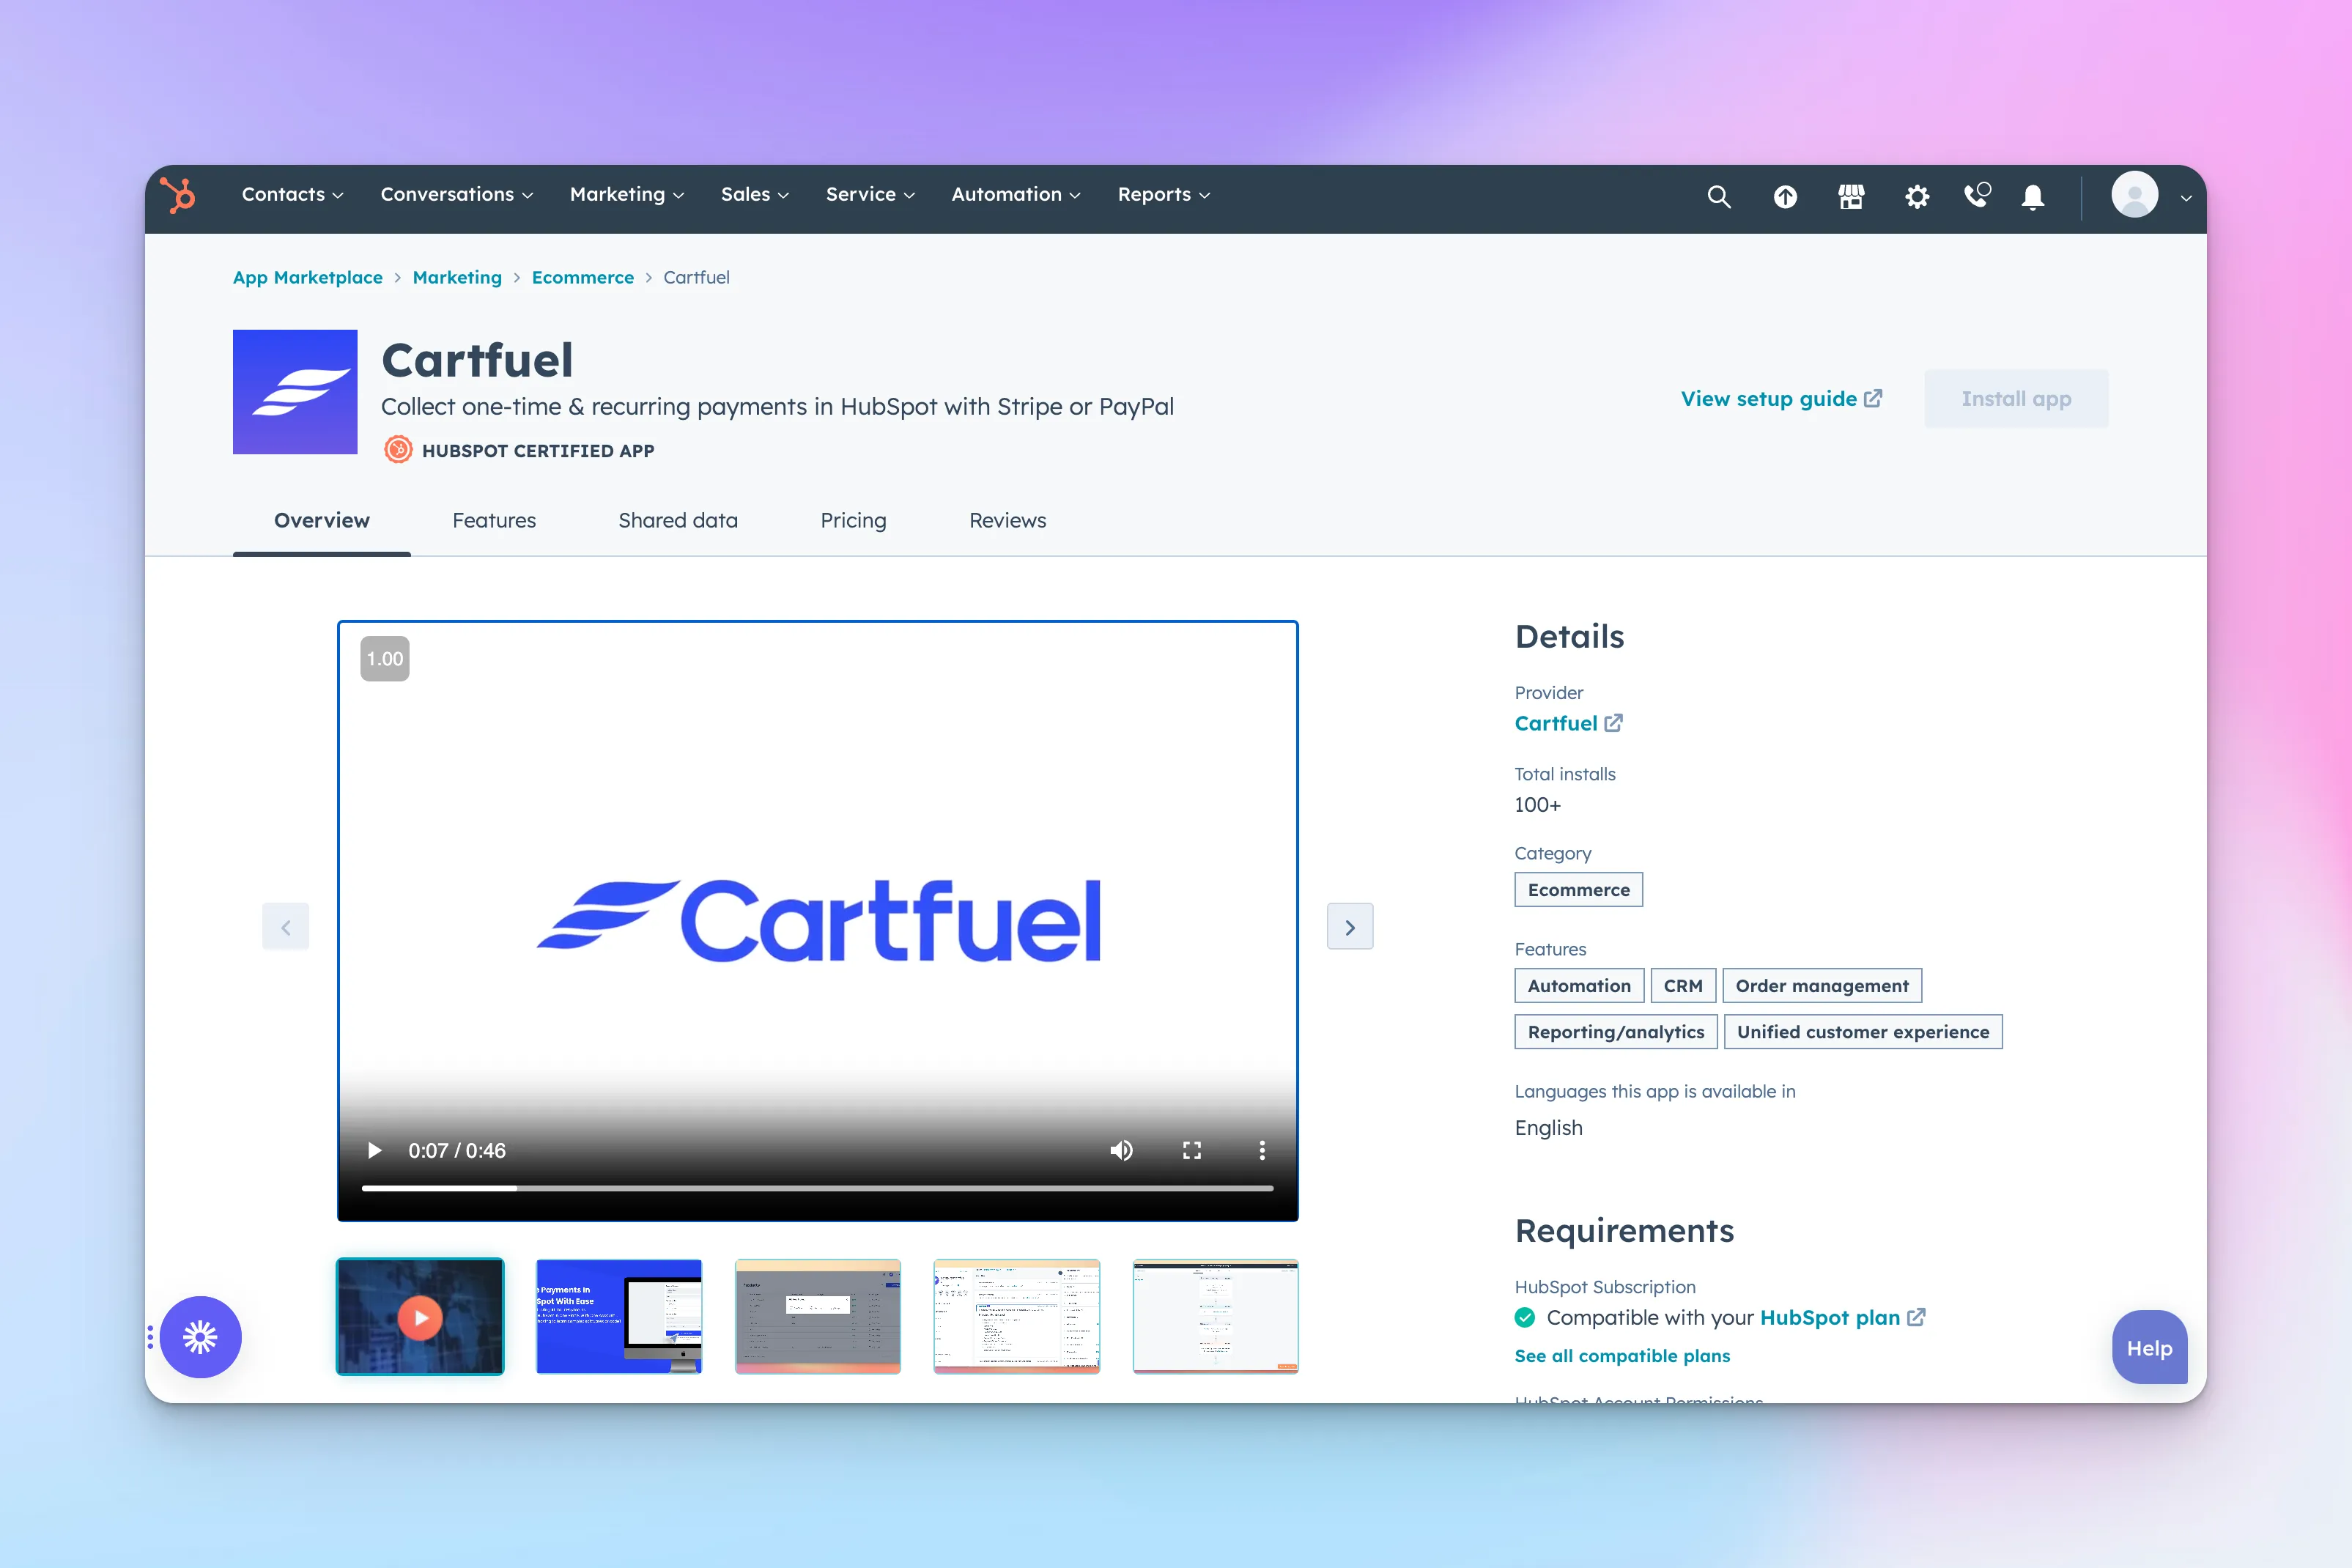Open the notifications bell
The width and height of the screenshot is (2352, 1568).
pyautogui.click(x=2033, y=196)
